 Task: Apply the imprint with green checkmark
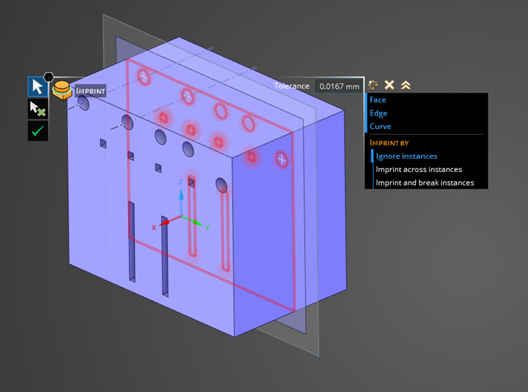[38, 130]
